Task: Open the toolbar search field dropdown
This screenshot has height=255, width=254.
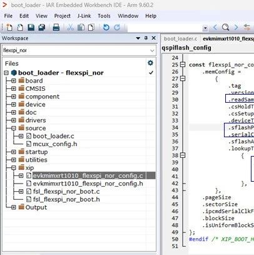Action: click(205, 28)
